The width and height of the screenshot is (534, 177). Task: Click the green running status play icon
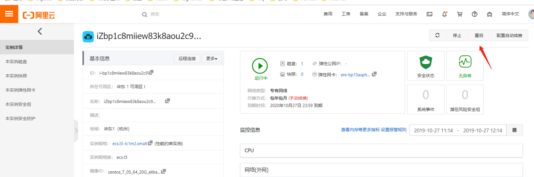pyautogui.click(x=260, y=65)
